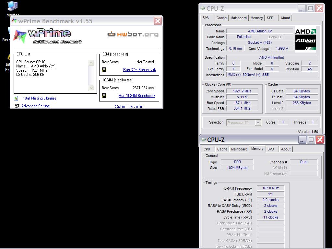The width and height of the screenshot is (332, 249).
Task: Click the "Not Tested" 32M best score
Action: (145, 62)
